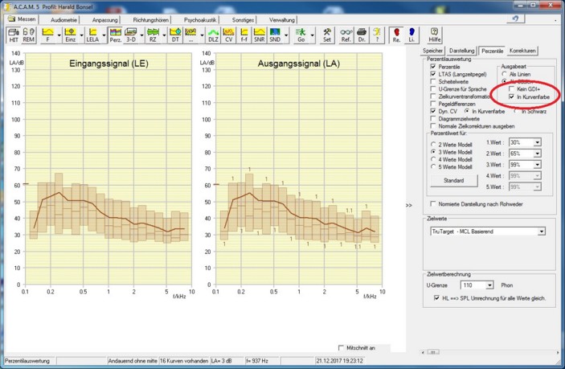Click the yellow question mark ear icon

point(377,35)
